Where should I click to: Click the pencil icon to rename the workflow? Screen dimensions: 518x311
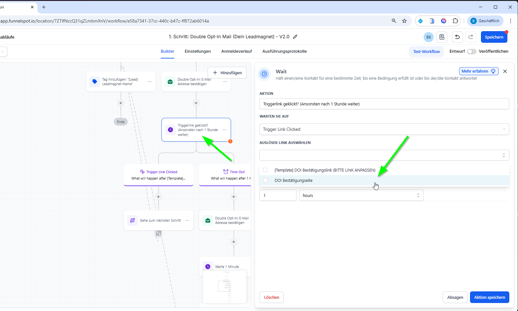(x=295, y=37)
